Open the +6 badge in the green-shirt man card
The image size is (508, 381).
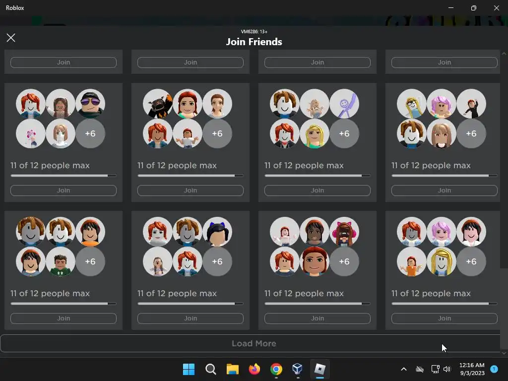point(90,261)
